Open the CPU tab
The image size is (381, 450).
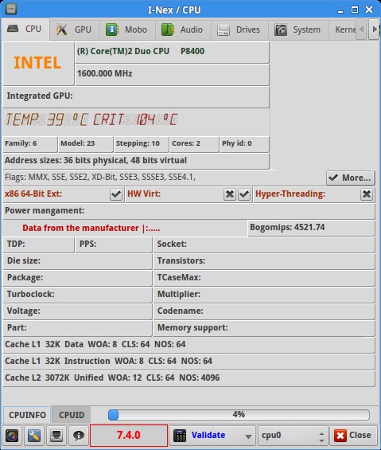pyautogui.click(x=25, y=29)
